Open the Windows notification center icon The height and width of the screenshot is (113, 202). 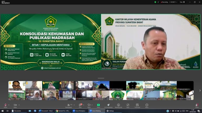(x=199, y=111)
